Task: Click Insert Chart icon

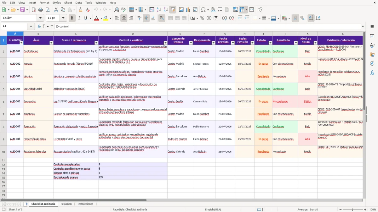Action: point(188,10)
